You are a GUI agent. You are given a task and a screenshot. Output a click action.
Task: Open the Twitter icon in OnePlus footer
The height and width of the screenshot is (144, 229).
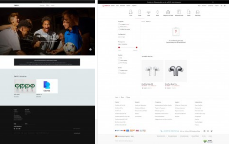tap(212, 131)
